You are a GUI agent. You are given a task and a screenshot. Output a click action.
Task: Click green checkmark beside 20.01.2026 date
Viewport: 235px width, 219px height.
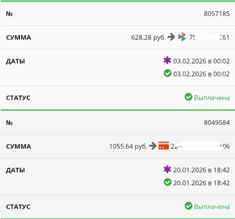[168, 182]
